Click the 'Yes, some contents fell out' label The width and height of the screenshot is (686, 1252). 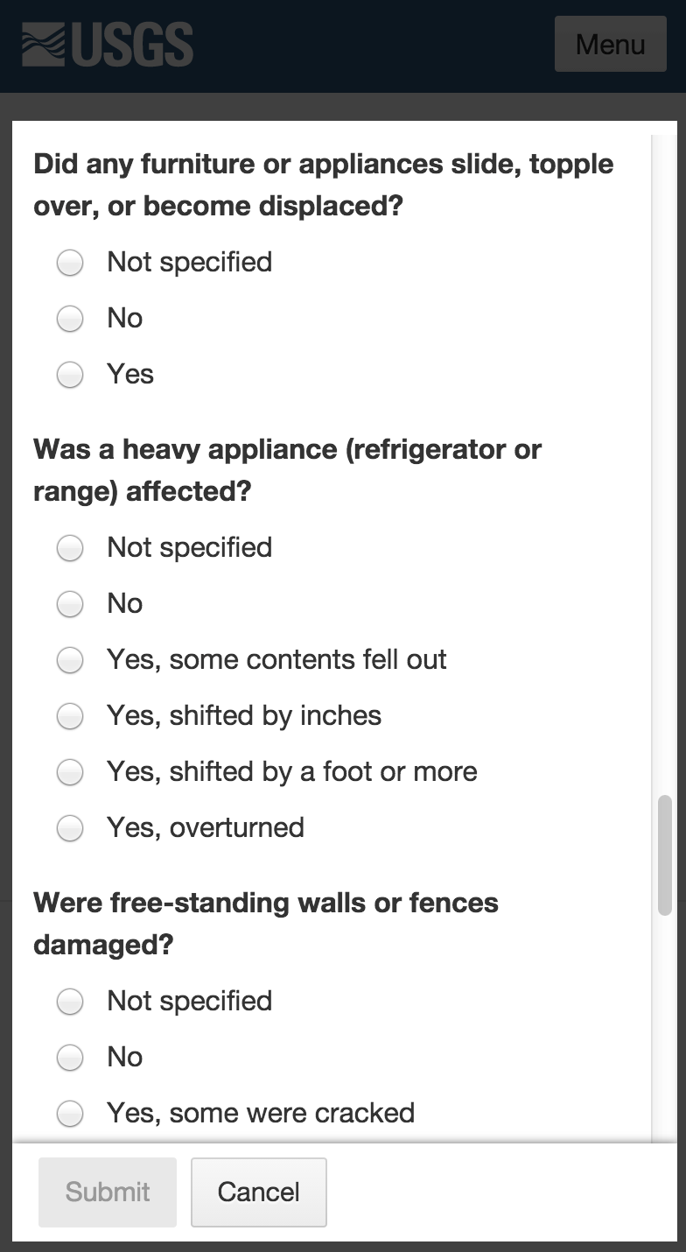(276, 659)
